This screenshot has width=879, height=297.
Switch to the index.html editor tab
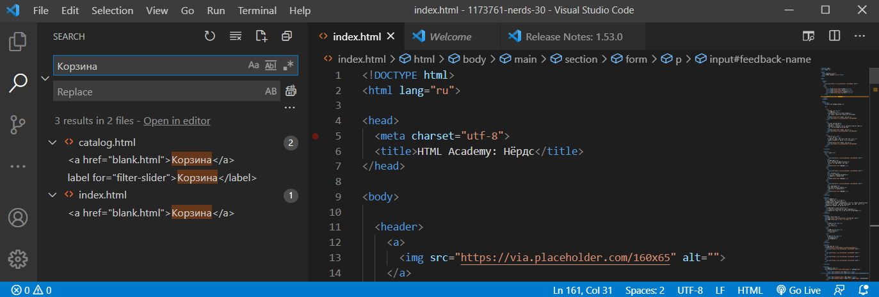[357, 36]
